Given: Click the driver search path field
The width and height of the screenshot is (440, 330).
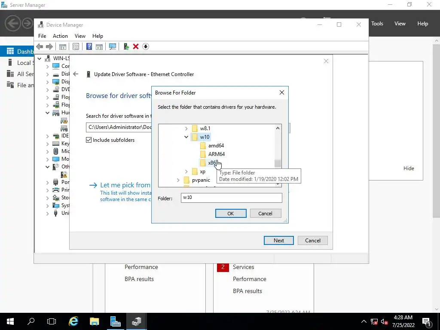Looking at the screenshot, I should pyautogui.click(x=119, y=127).
